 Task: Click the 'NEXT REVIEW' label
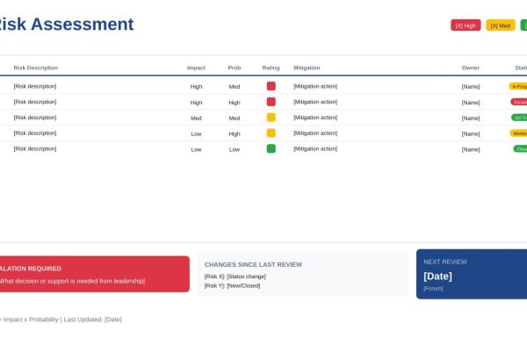tap(445, 262)
